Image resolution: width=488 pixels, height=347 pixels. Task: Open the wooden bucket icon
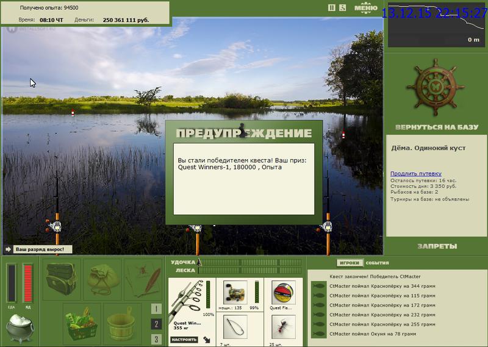click(x=121, y=323)
